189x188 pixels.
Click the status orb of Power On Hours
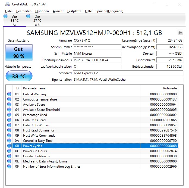[9, 151]
